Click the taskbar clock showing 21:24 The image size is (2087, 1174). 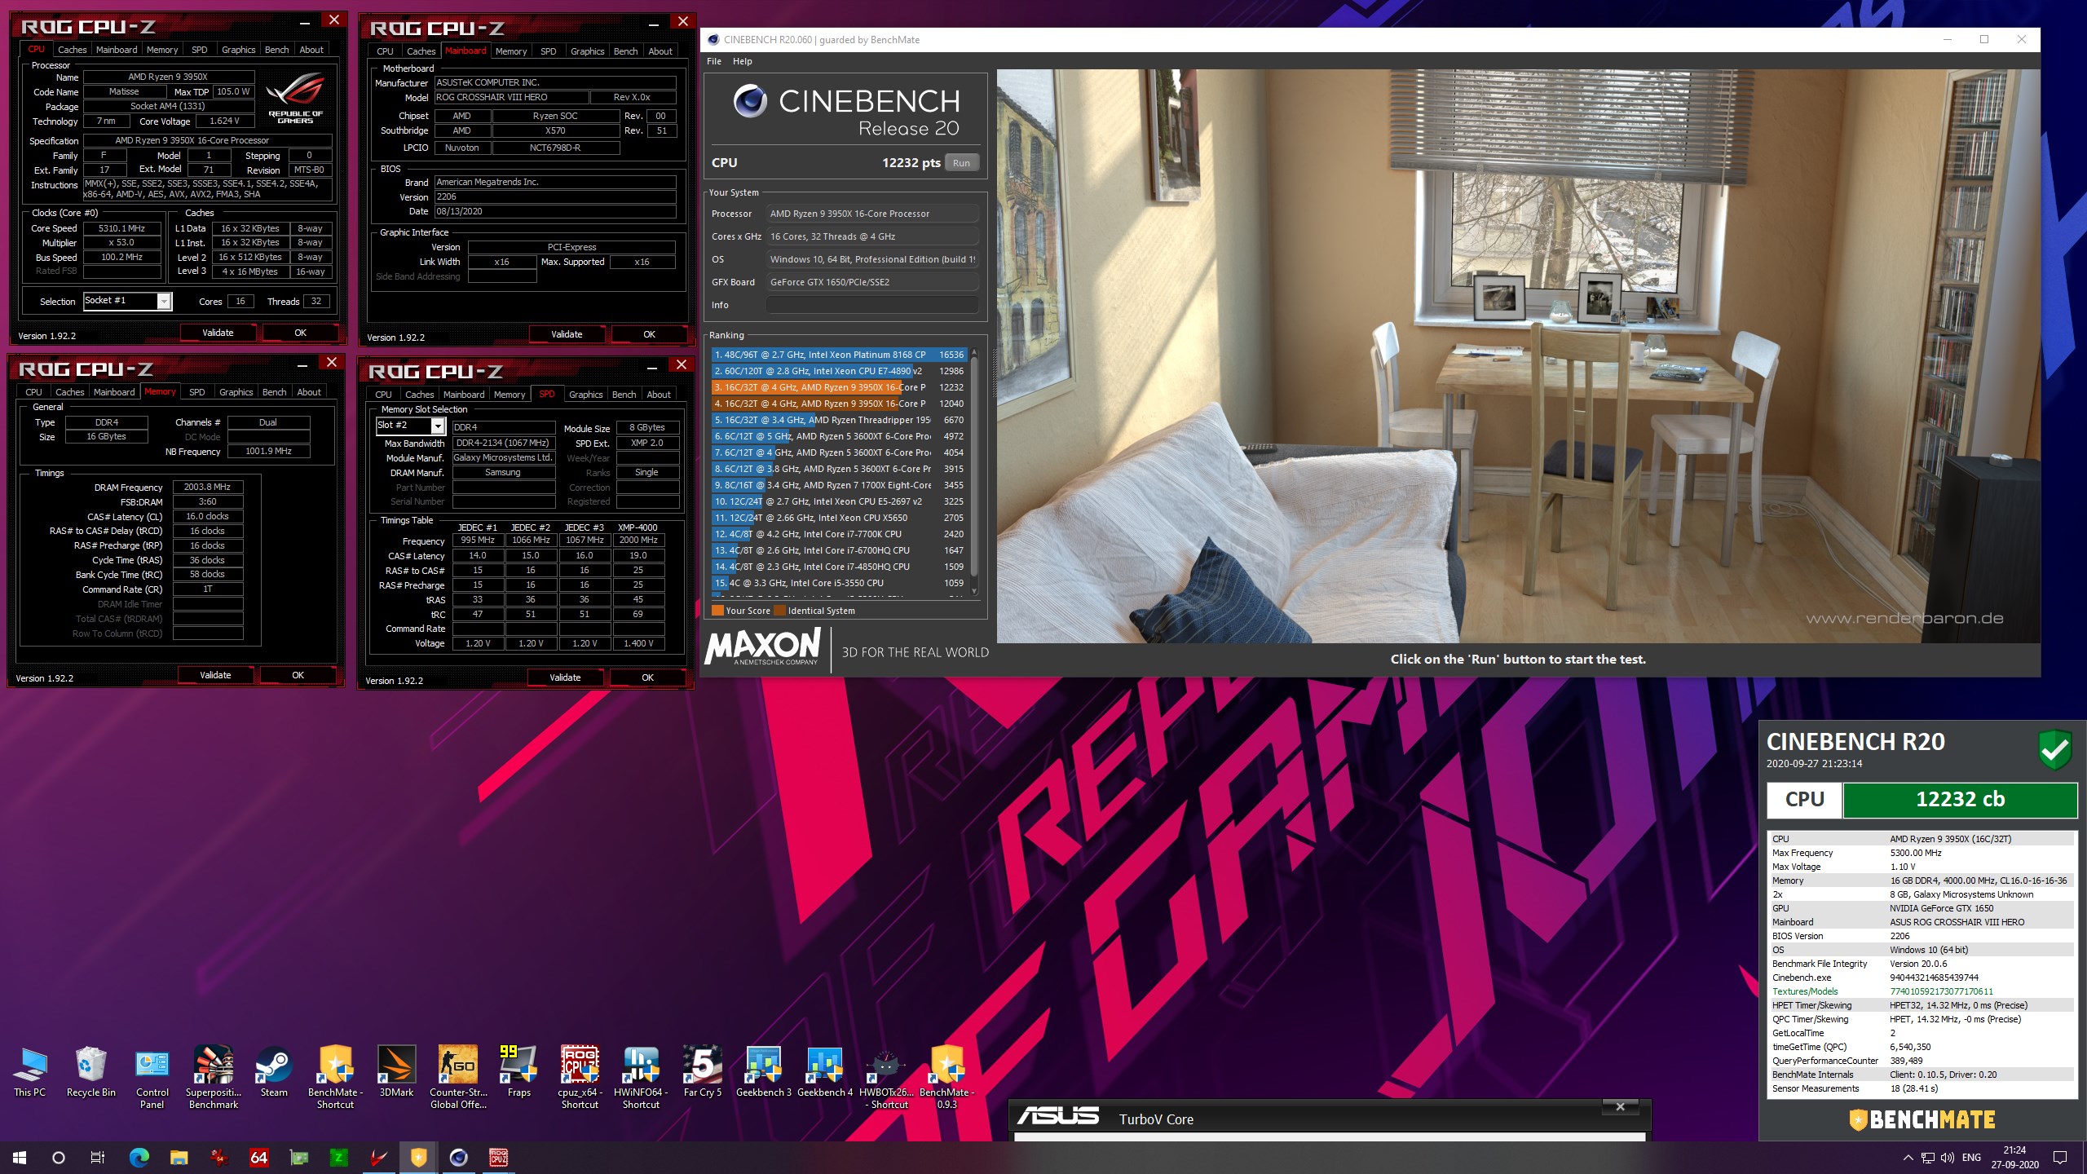click(x=2014, y=1158)
